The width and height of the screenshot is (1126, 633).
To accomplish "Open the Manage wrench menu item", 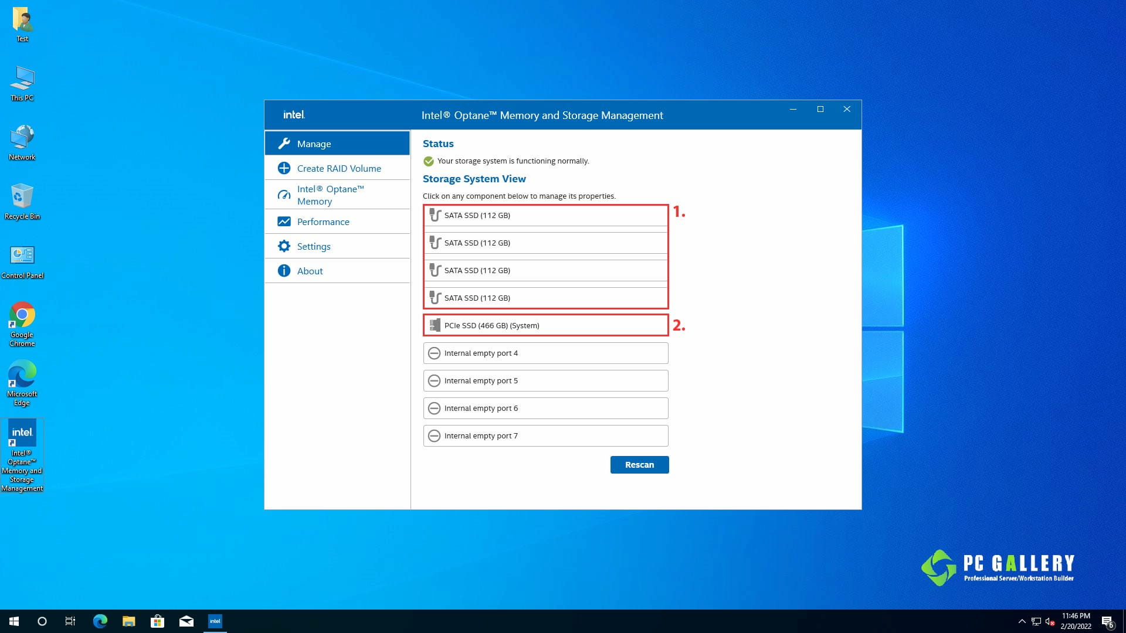I will [x=337, y=144].
